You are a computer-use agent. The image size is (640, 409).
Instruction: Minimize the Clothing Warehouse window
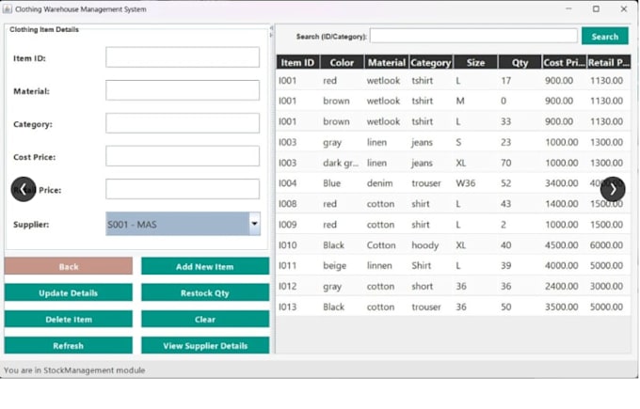pos(568,9)
